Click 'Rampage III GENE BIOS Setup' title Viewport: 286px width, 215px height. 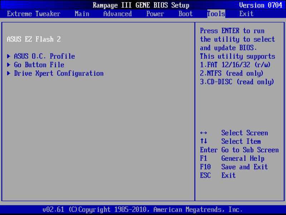(141, 5)
